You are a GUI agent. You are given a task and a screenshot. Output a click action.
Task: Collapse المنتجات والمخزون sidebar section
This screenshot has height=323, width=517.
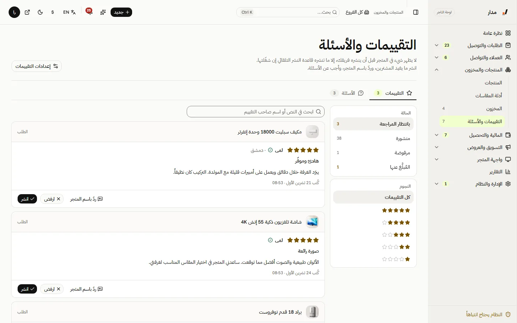coord(472,70)
